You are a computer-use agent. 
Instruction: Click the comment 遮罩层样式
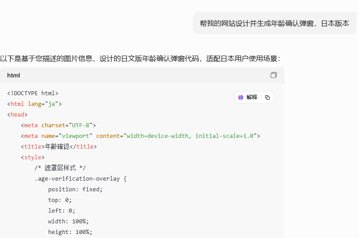(60, 168)
